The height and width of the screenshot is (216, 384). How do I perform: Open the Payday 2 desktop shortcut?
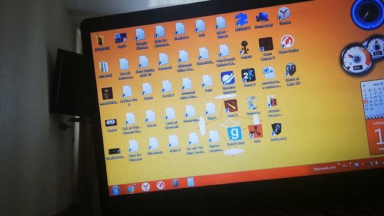pyautogui.click(x=242, y=22)
